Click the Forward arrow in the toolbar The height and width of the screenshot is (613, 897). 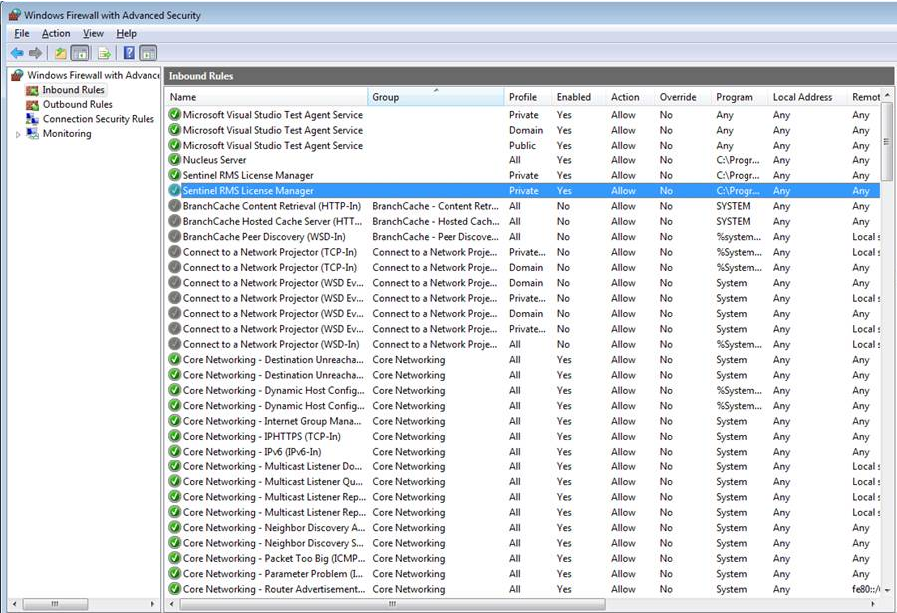pos(36,53)
